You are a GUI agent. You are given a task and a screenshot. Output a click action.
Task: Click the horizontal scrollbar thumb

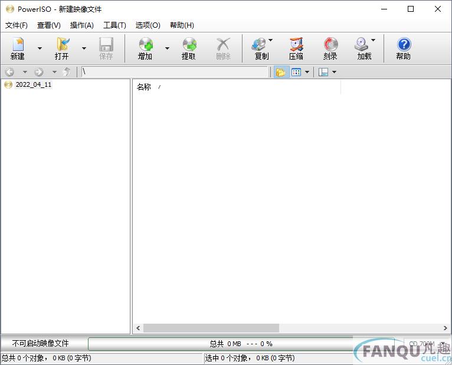tap(211, 328)
